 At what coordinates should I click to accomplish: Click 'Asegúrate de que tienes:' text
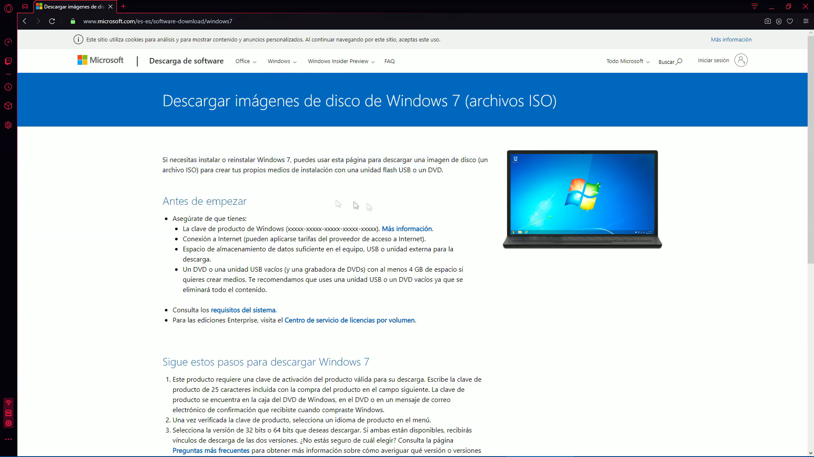[209, 219]
